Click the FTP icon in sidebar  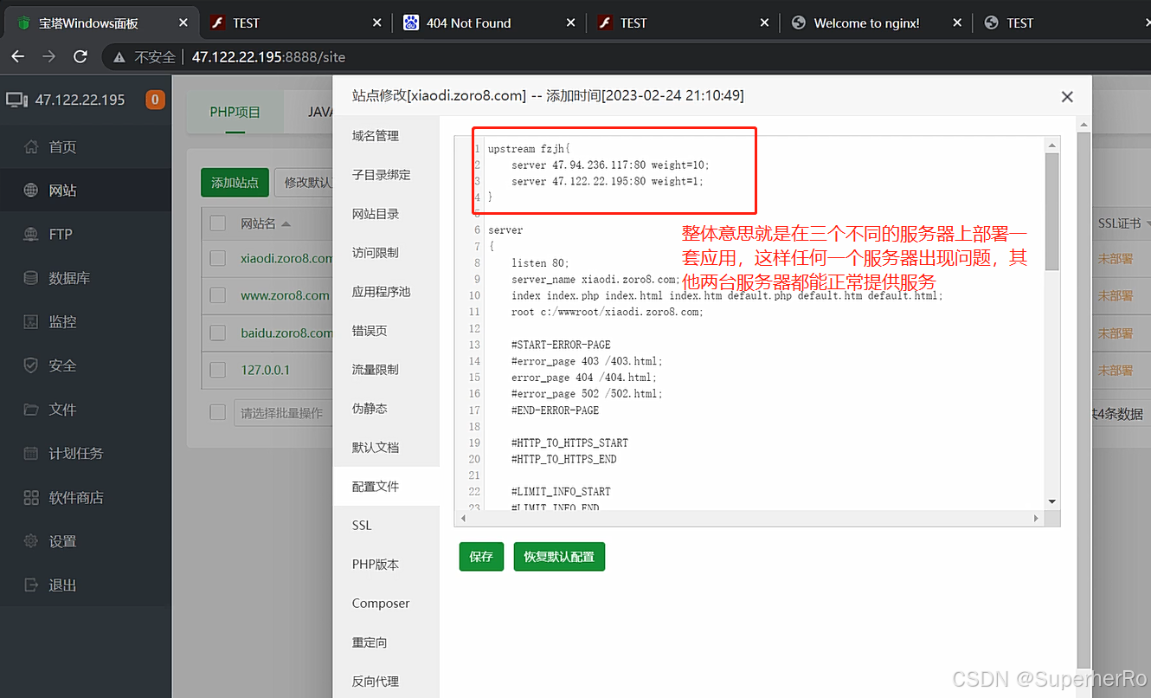[31, 234]
